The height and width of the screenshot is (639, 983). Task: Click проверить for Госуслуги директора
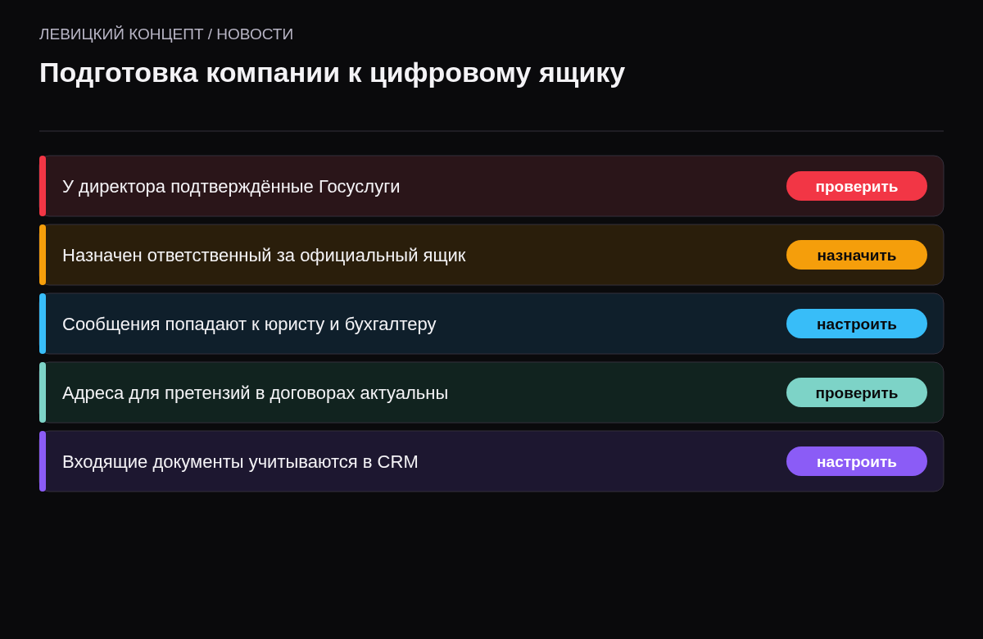coord(857,186)
